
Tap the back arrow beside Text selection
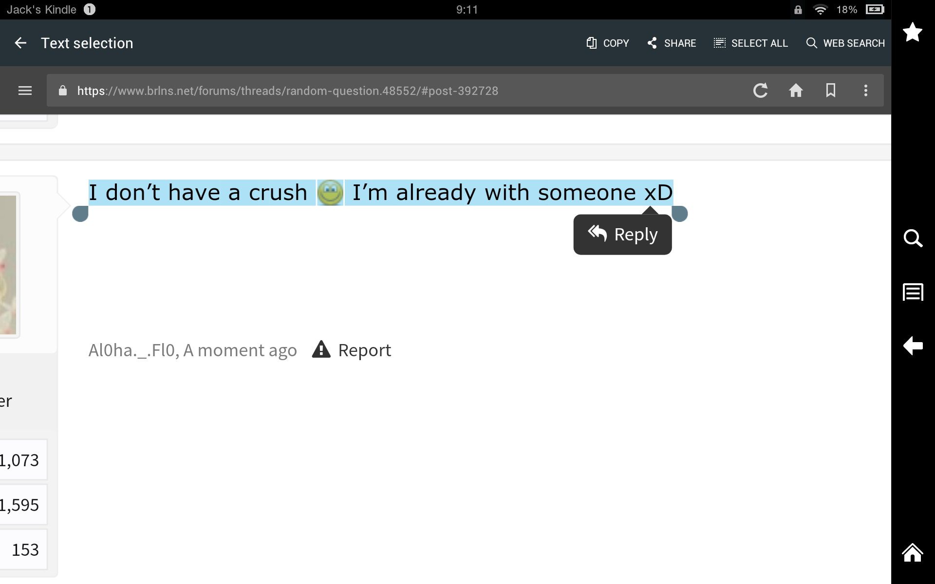pyautogui.click(x=20, y=43)
